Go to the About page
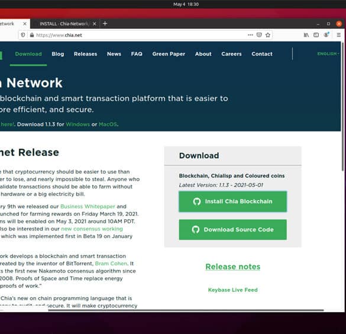Image resolution: width=346 pixels, height=334 pixels. pos(203,54)
